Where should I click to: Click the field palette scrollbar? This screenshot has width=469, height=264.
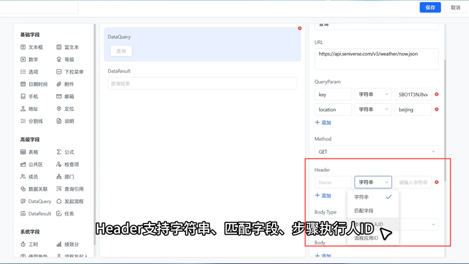(95, 134)
